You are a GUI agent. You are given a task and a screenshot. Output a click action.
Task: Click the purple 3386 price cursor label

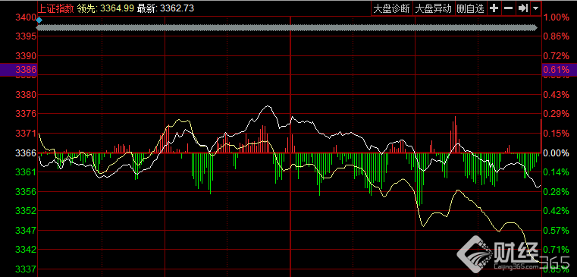click(18, 70)
